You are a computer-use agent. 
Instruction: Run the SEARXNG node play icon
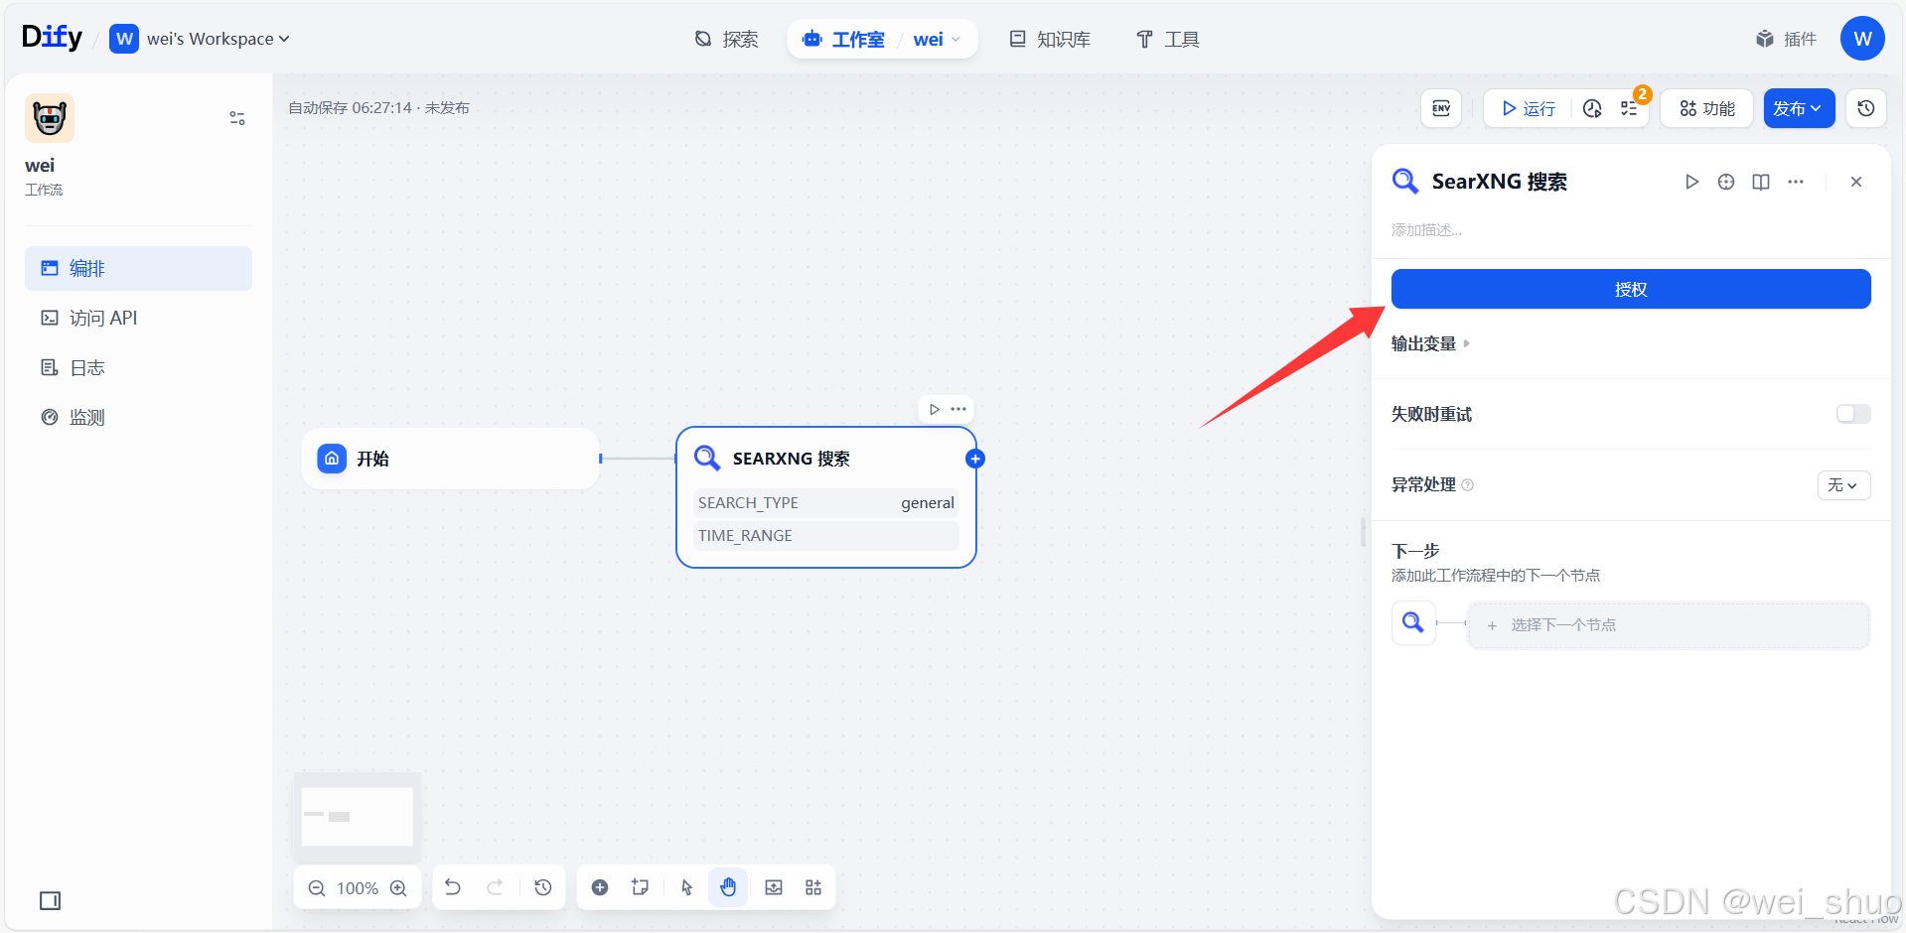(935, 409)
